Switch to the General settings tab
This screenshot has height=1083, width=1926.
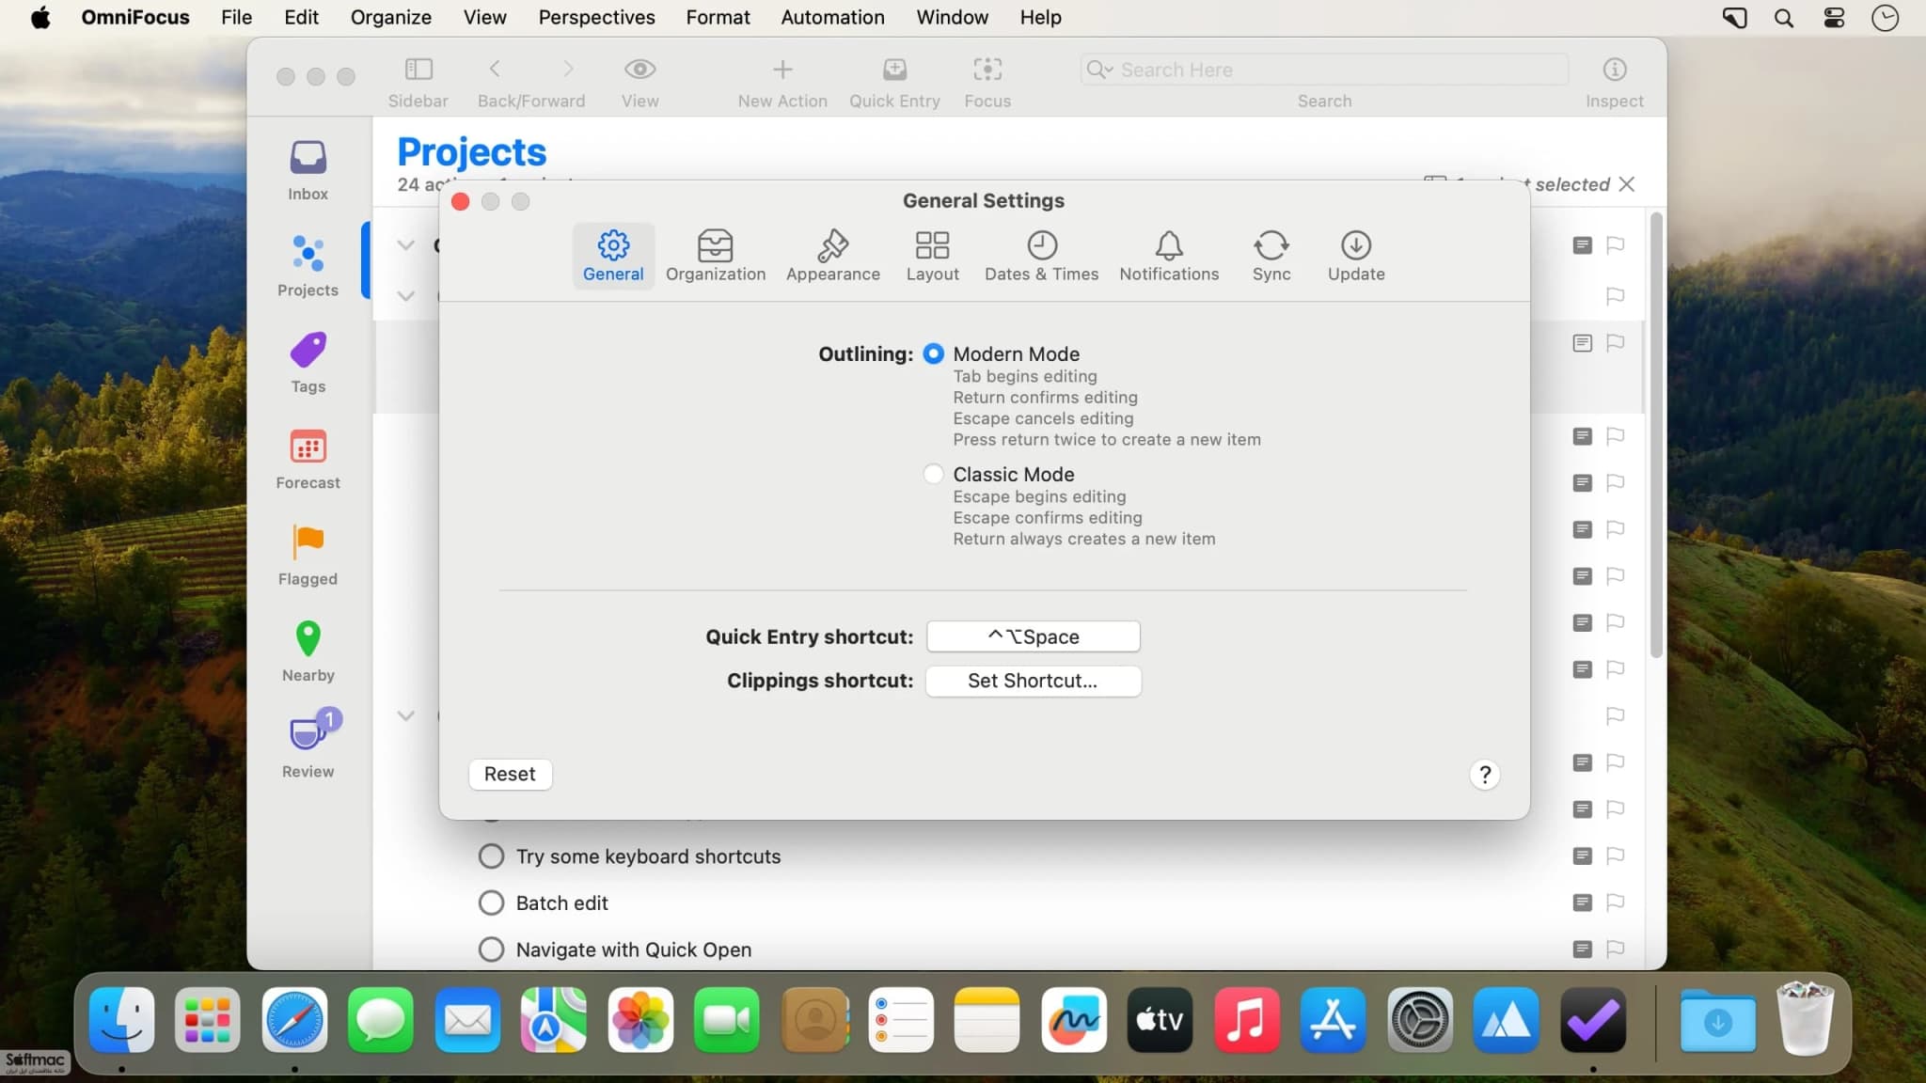[613, 256]
